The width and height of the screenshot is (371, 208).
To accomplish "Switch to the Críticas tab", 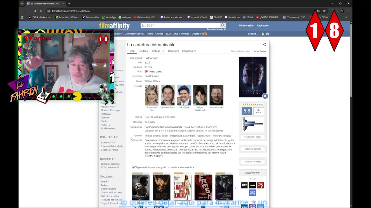I will 158,51.
